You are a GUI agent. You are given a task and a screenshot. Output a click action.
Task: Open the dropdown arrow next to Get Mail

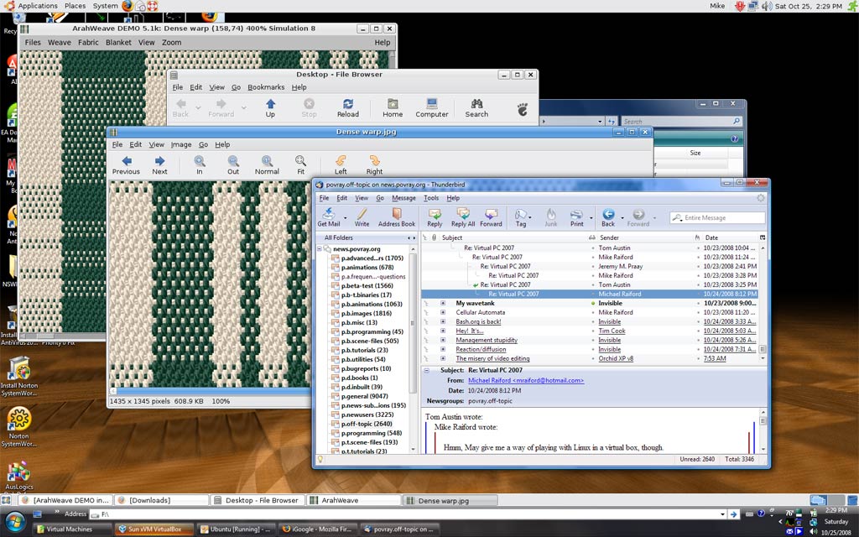coord(345,217)
